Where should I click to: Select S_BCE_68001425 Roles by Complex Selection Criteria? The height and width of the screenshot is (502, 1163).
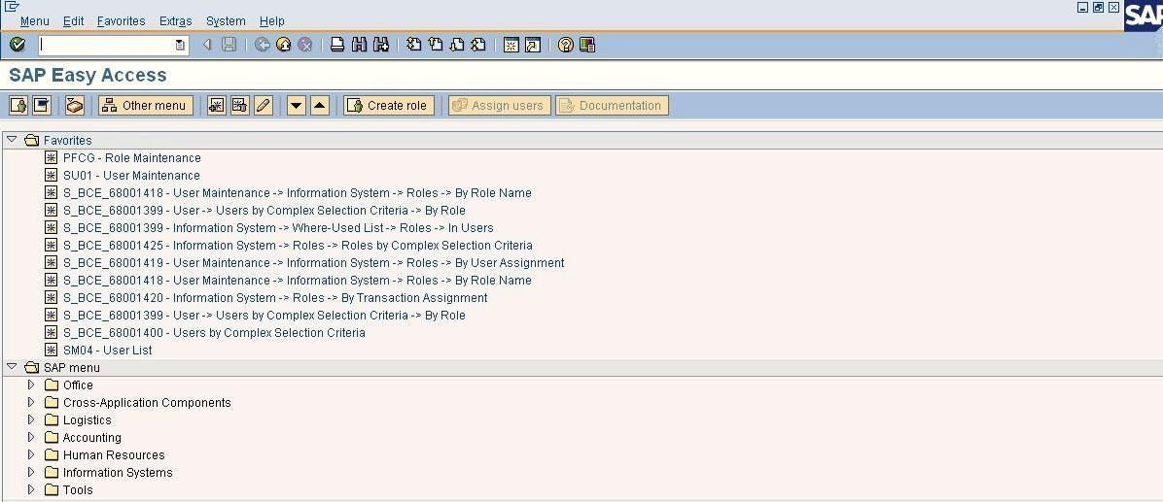[x=298, y=245]
